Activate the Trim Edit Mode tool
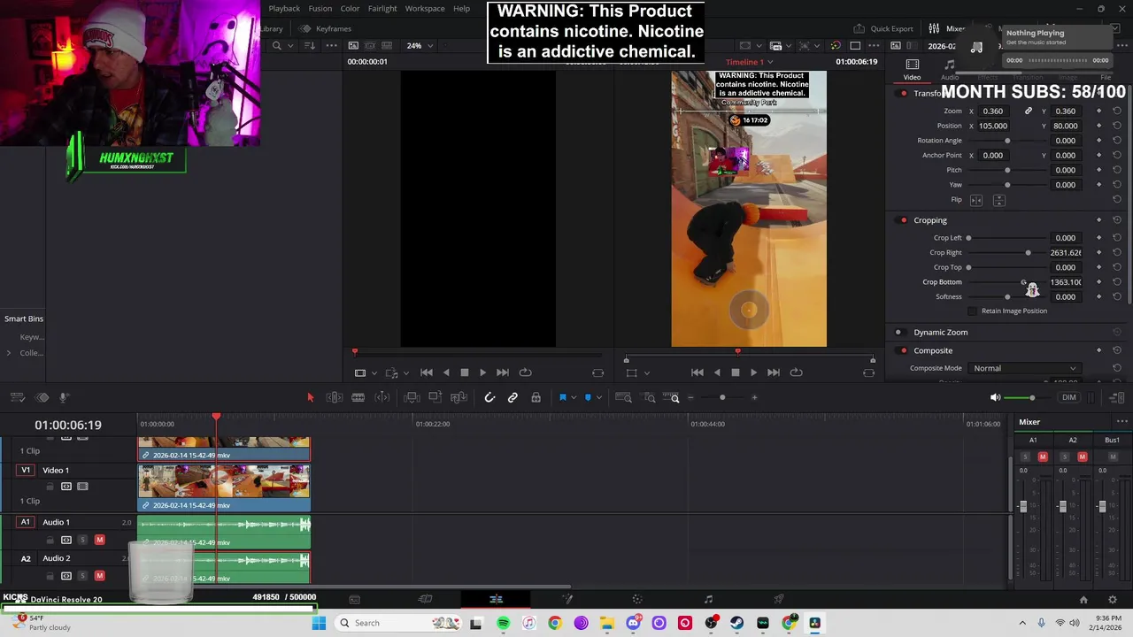This screenshot has height=637, width=1133. [335, 397]
